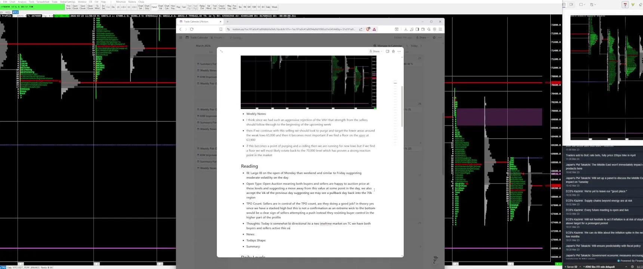Select the GCCL chart tab
Viewport: 643px width, 269px height.
click(x=8, y=12)
